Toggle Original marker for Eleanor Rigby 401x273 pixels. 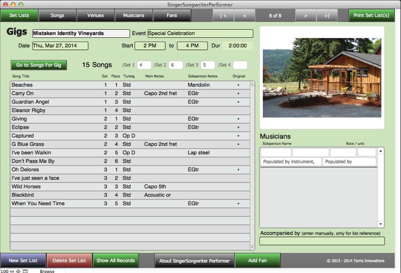(x=238, y=111)
